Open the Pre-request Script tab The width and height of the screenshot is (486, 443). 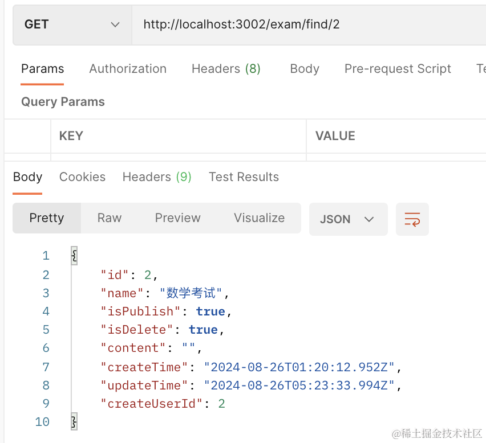coord(398,69)
